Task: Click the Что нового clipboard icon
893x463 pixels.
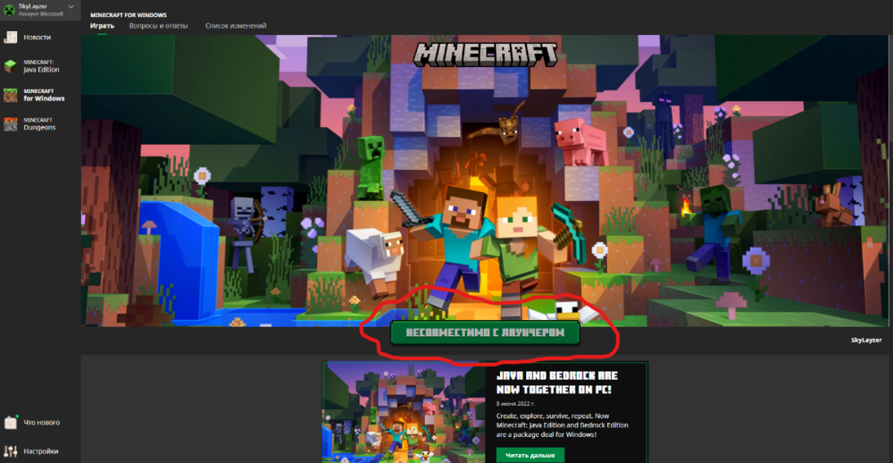Action: point(10,423)
